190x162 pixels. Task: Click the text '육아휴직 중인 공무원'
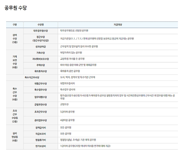[x=70, y=71]
